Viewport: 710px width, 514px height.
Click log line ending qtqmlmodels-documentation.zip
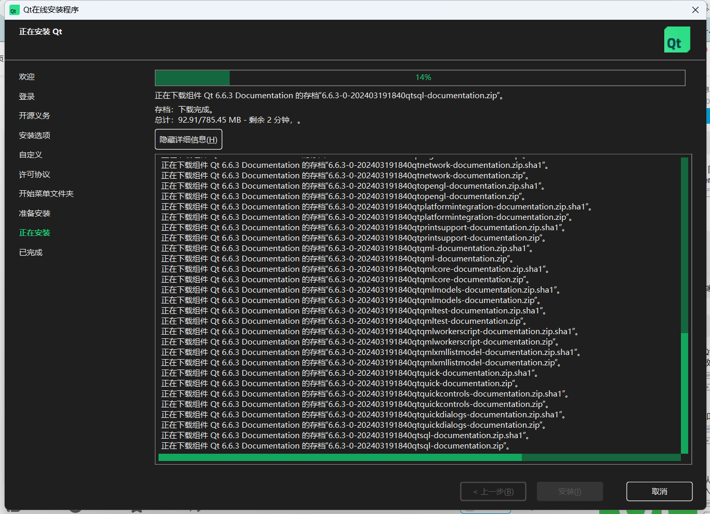coord(351,300)
